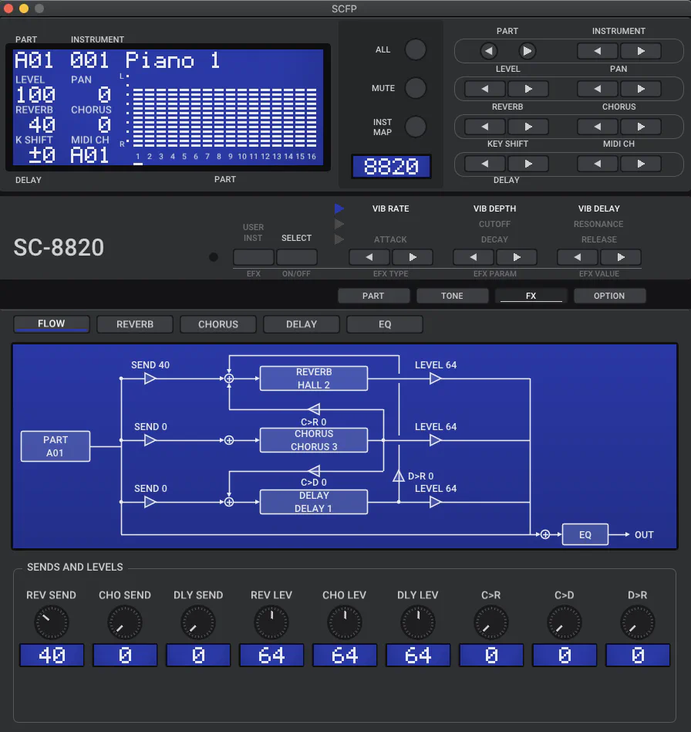This screenshot has height=732, width=691.
Task: Toggle the USER INST button
Action: pyautogui.click(x=254, y=257)
